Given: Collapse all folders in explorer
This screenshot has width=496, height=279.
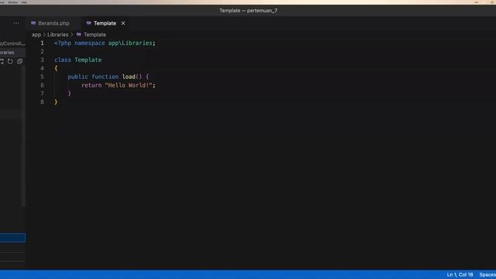Looking at the screenshot, I should [x=19, y=61].
